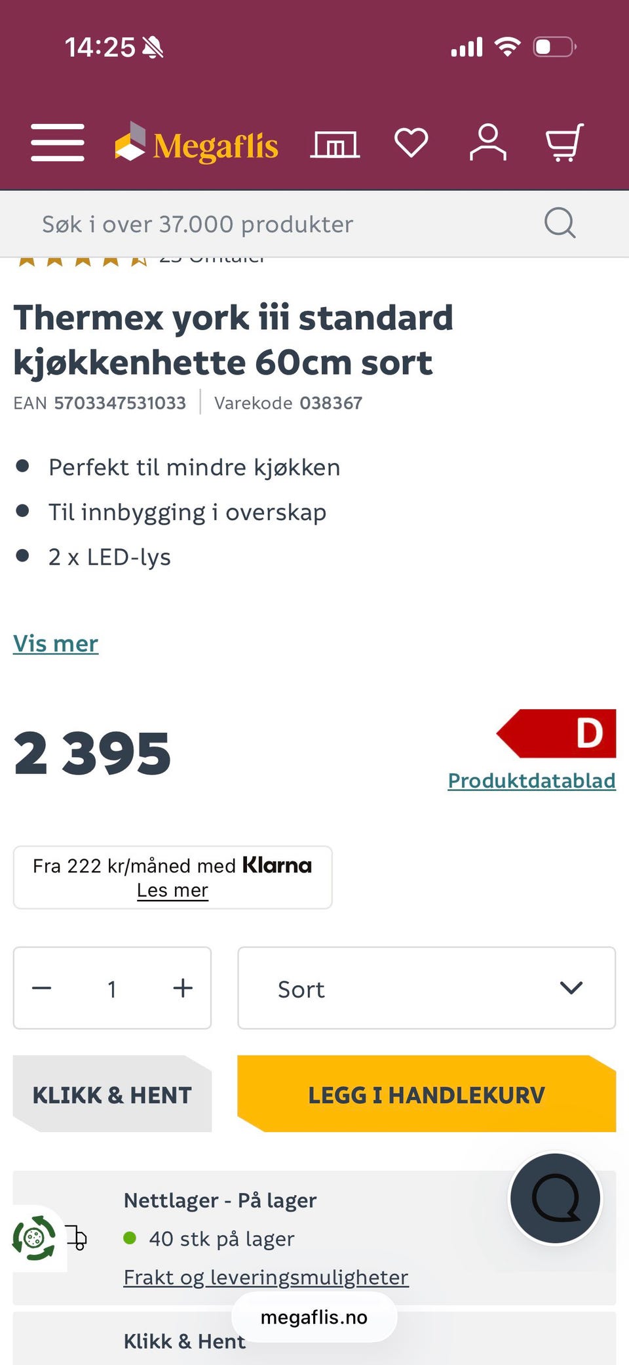The height and width of the screenshot is (1365, 629).
Task: Open the shopping cart icon
Action: pyautogui.click(x=564, y=142)
